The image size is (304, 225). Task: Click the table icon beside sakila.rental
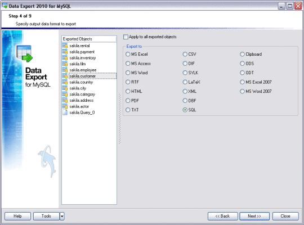(x=65, y=46)
